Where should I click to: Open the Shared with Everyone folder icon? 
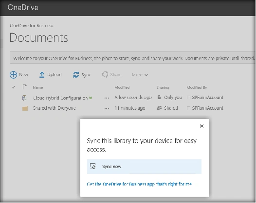pyautogui.click(x=25, y=108)
